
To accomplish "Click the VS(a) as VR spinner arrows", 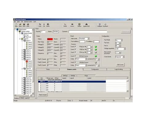I will pyautogui.click(x=91, y=47).
